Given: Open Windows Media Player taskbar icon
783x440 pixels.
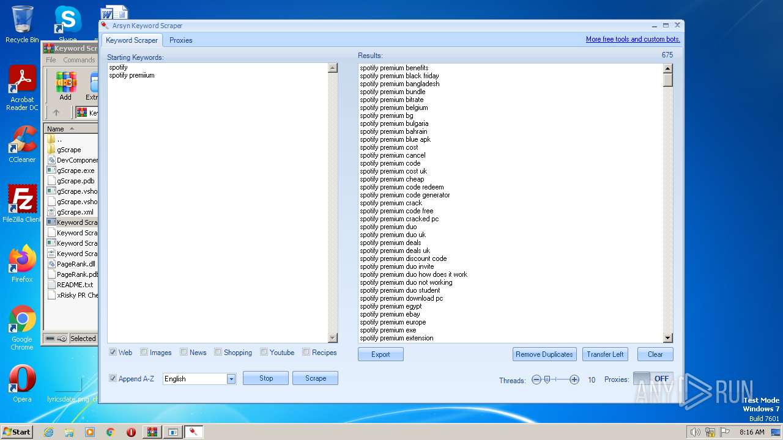Looking at the screenshot, I should [x=90, y=432].
